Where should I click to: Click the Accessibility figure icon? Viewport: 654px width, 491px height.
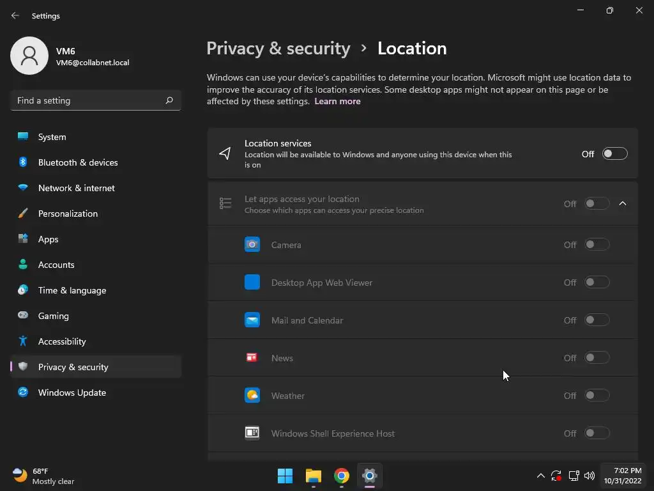23,341
